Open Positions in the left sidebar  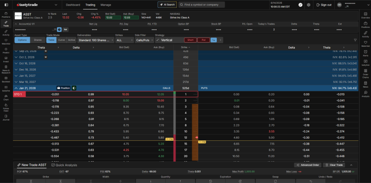click(x=6, y=15)
